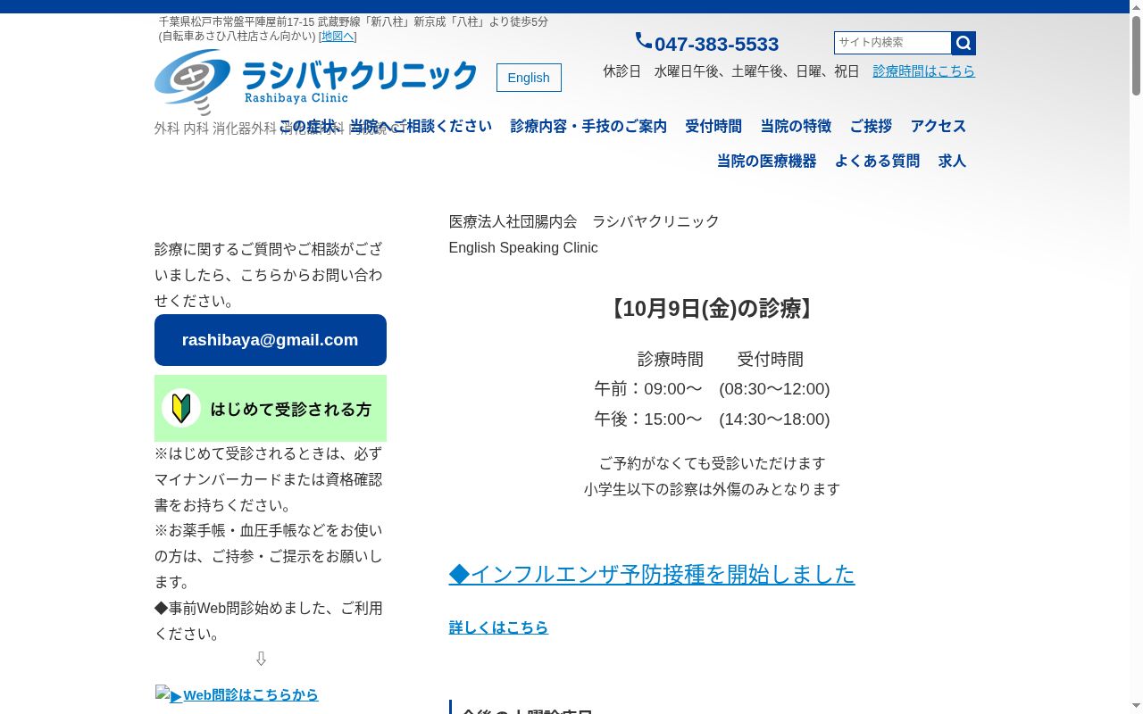The image size is (1143, 714).
Task: Click the English Speaking Clinic text
Action: [523, 248]
